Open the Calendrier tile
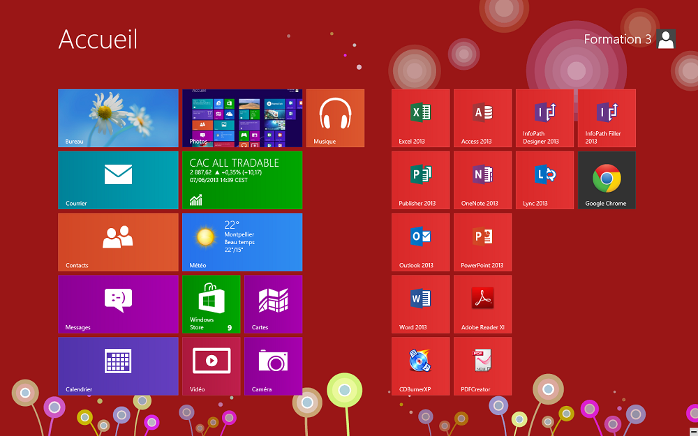698x436 pixels. (x=118, y=366)
